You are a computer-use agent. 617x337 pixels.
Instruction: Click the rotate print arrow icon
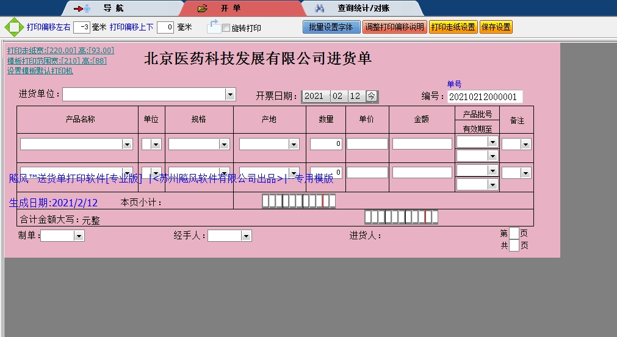click(x=214, y=26)
